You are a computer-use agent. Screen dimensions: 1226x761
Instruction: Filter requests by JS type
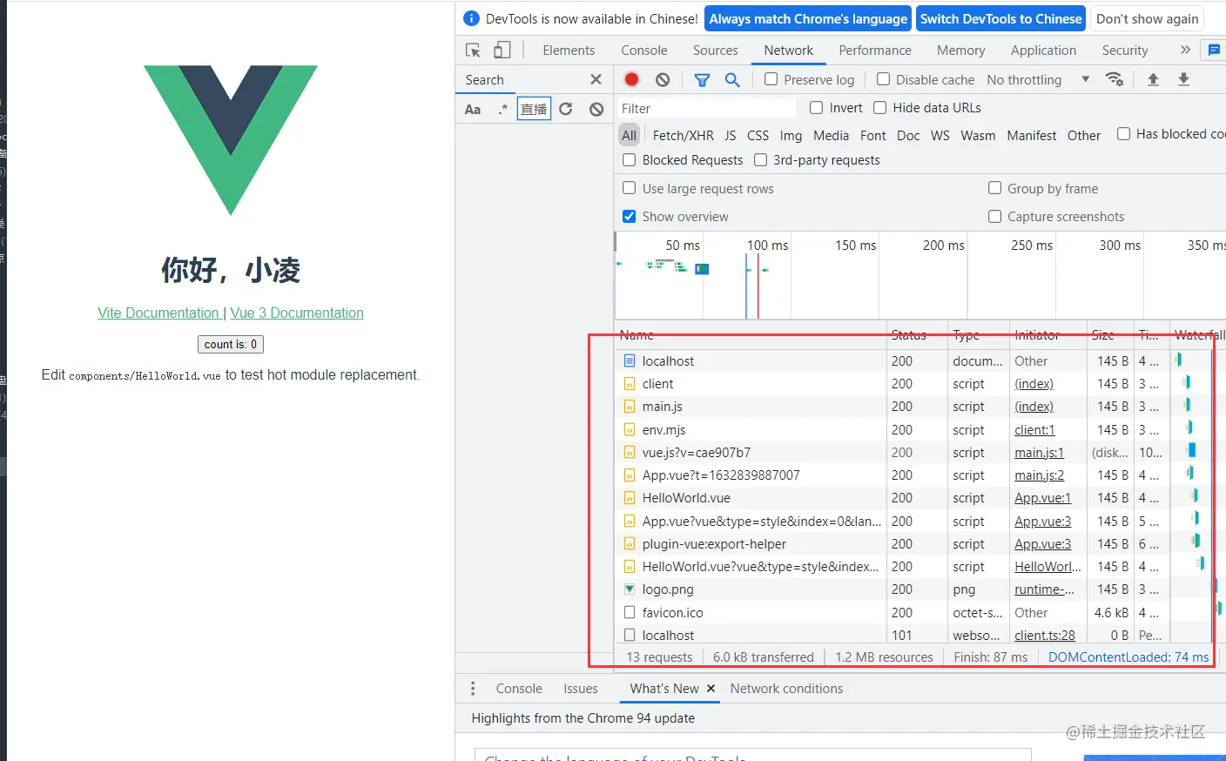tap(731, 135)
